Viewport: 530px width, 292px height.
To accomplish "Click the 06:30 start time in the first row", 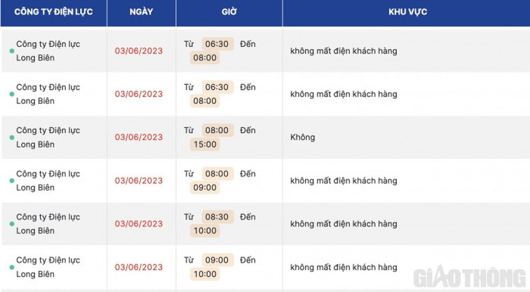I will coord(217,43).
